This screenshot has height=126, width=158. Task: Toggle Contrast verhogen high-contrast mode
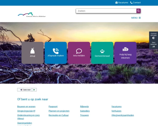154,36
